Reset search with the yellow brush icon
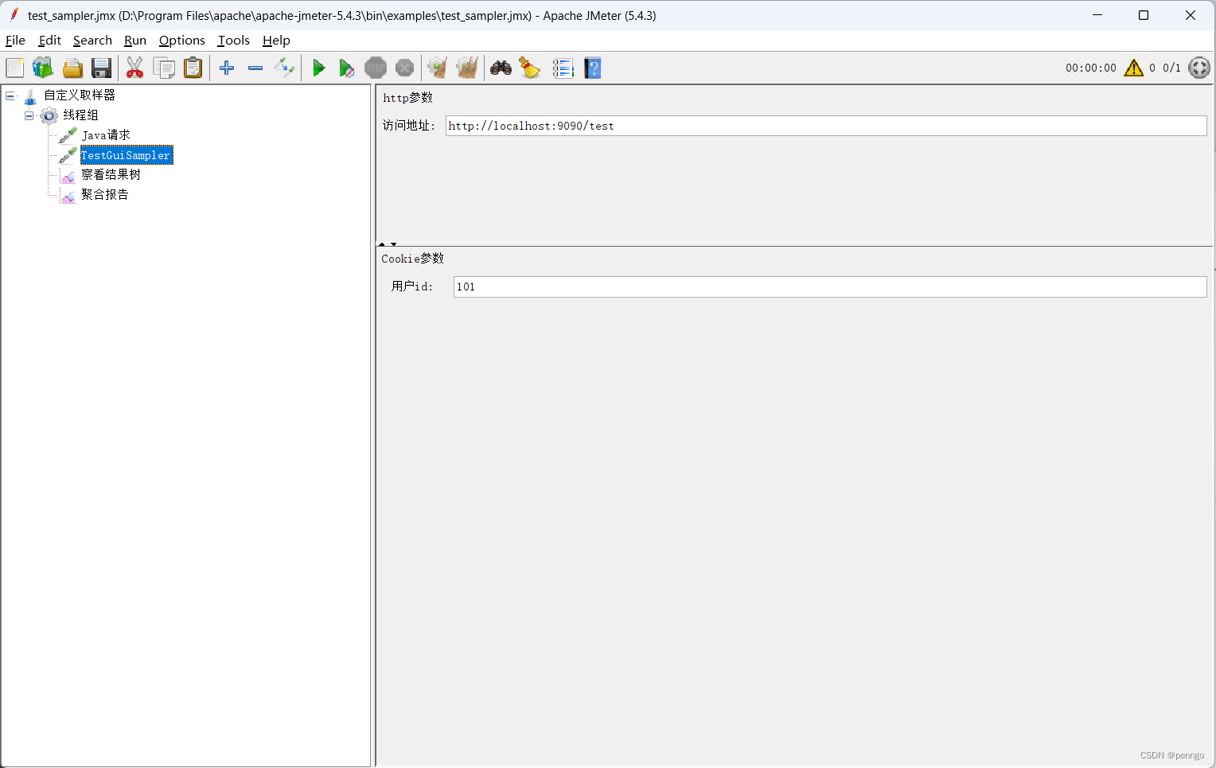 click(530, 68)
